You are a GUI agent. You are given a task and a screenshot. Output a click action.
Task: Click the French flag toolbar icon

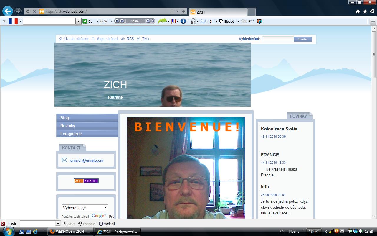tap(13, 21)
